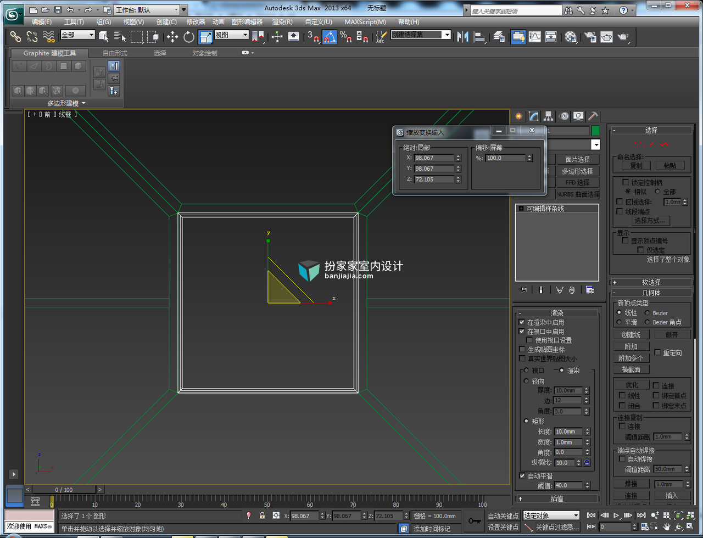
Task: Click the Play Animation button
Action: (x=617, y=515)
